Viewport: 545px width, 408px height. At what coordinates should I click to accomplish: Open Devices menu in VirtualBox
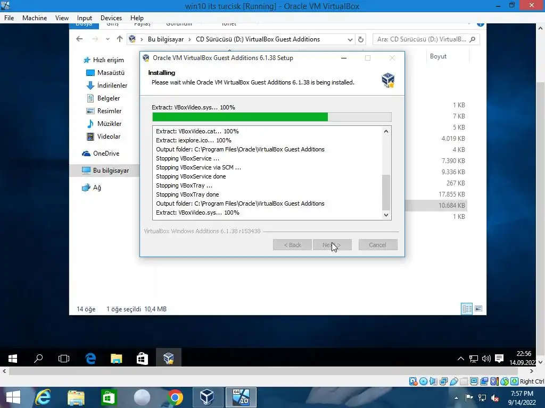click(111, 18)
